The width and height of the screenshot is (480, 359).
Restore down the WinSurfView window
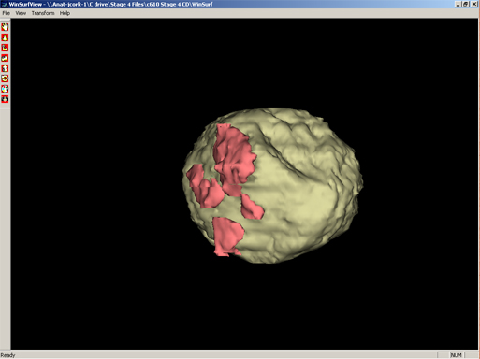click(466, 4)
